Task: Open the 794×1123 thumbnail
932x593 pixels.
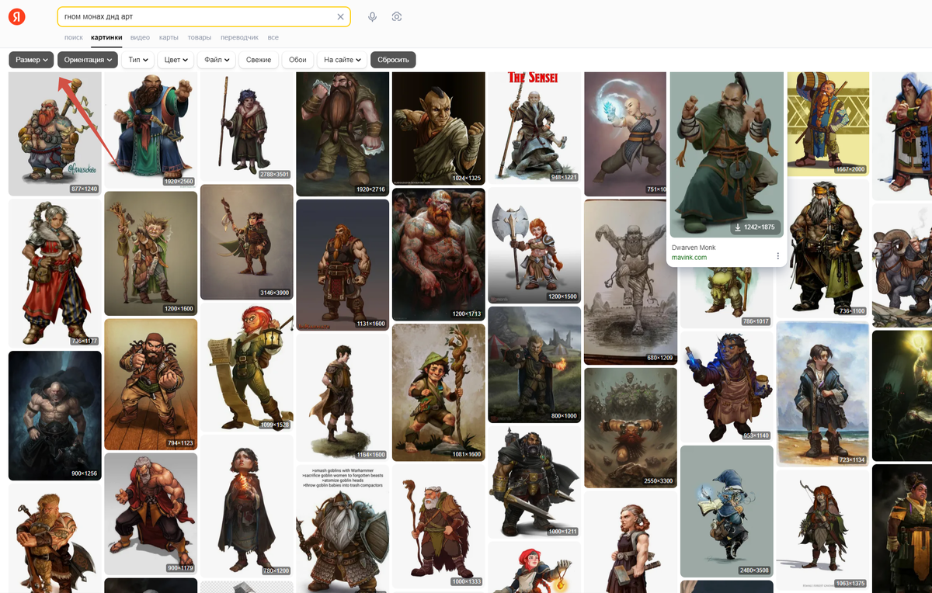Action: (x=151, y=384)
